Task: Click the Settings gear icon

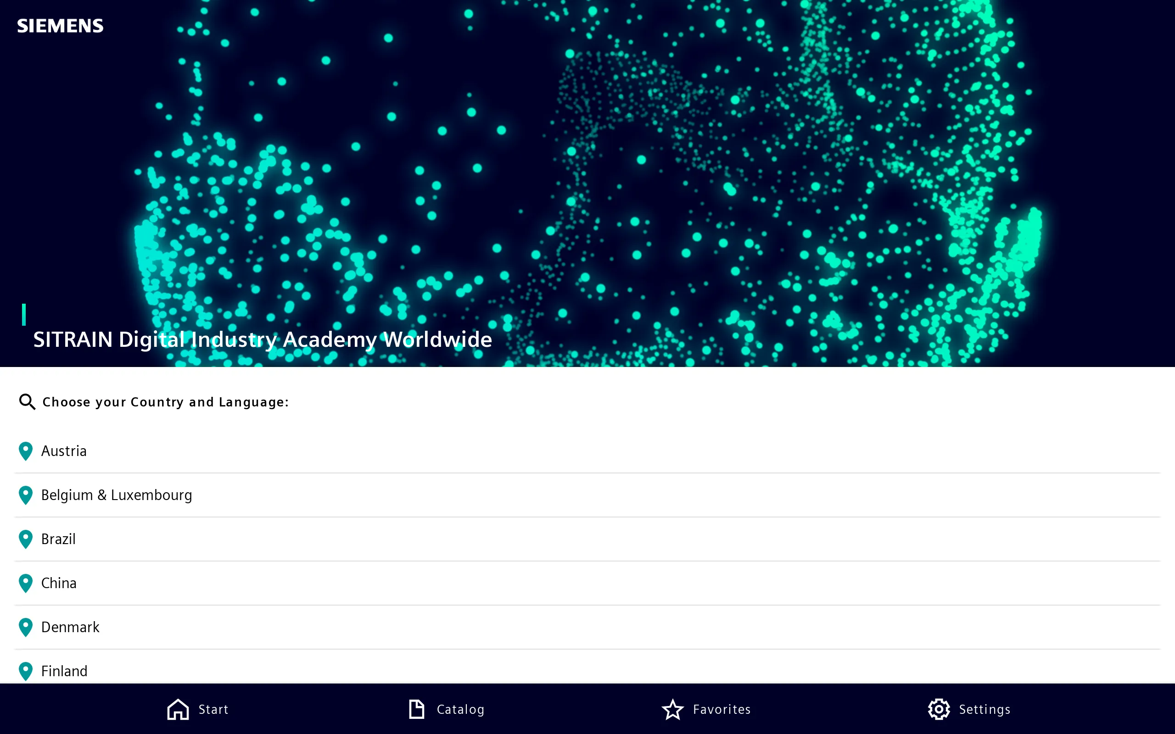Action: click(939, 709)
